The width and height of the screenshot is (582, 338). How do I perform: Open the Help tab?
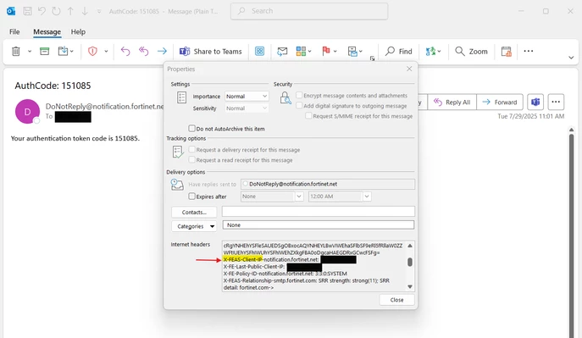point(78,32)
